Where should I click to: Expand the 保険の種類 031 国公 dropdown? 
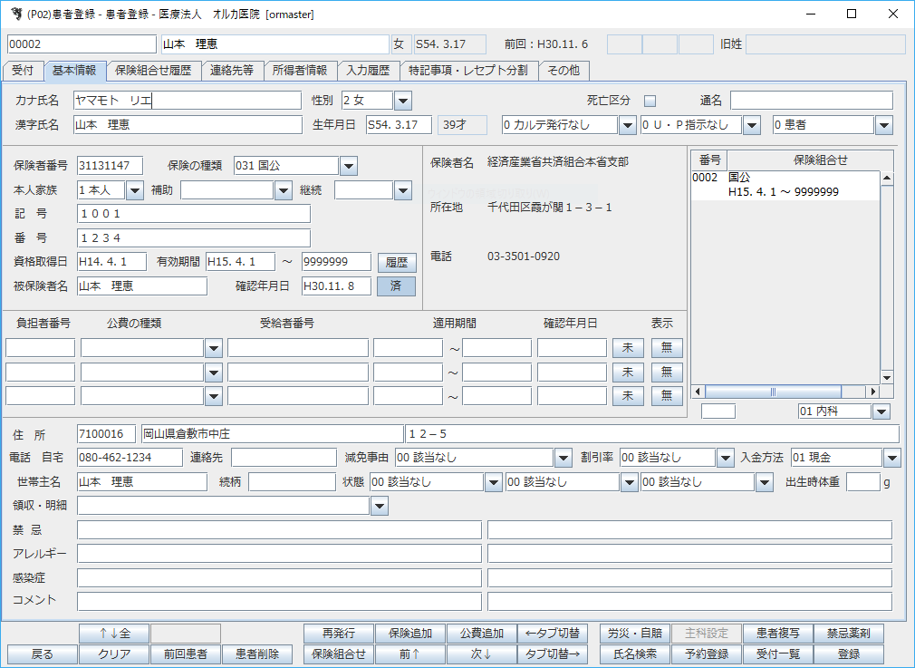[x=349, y=166]
